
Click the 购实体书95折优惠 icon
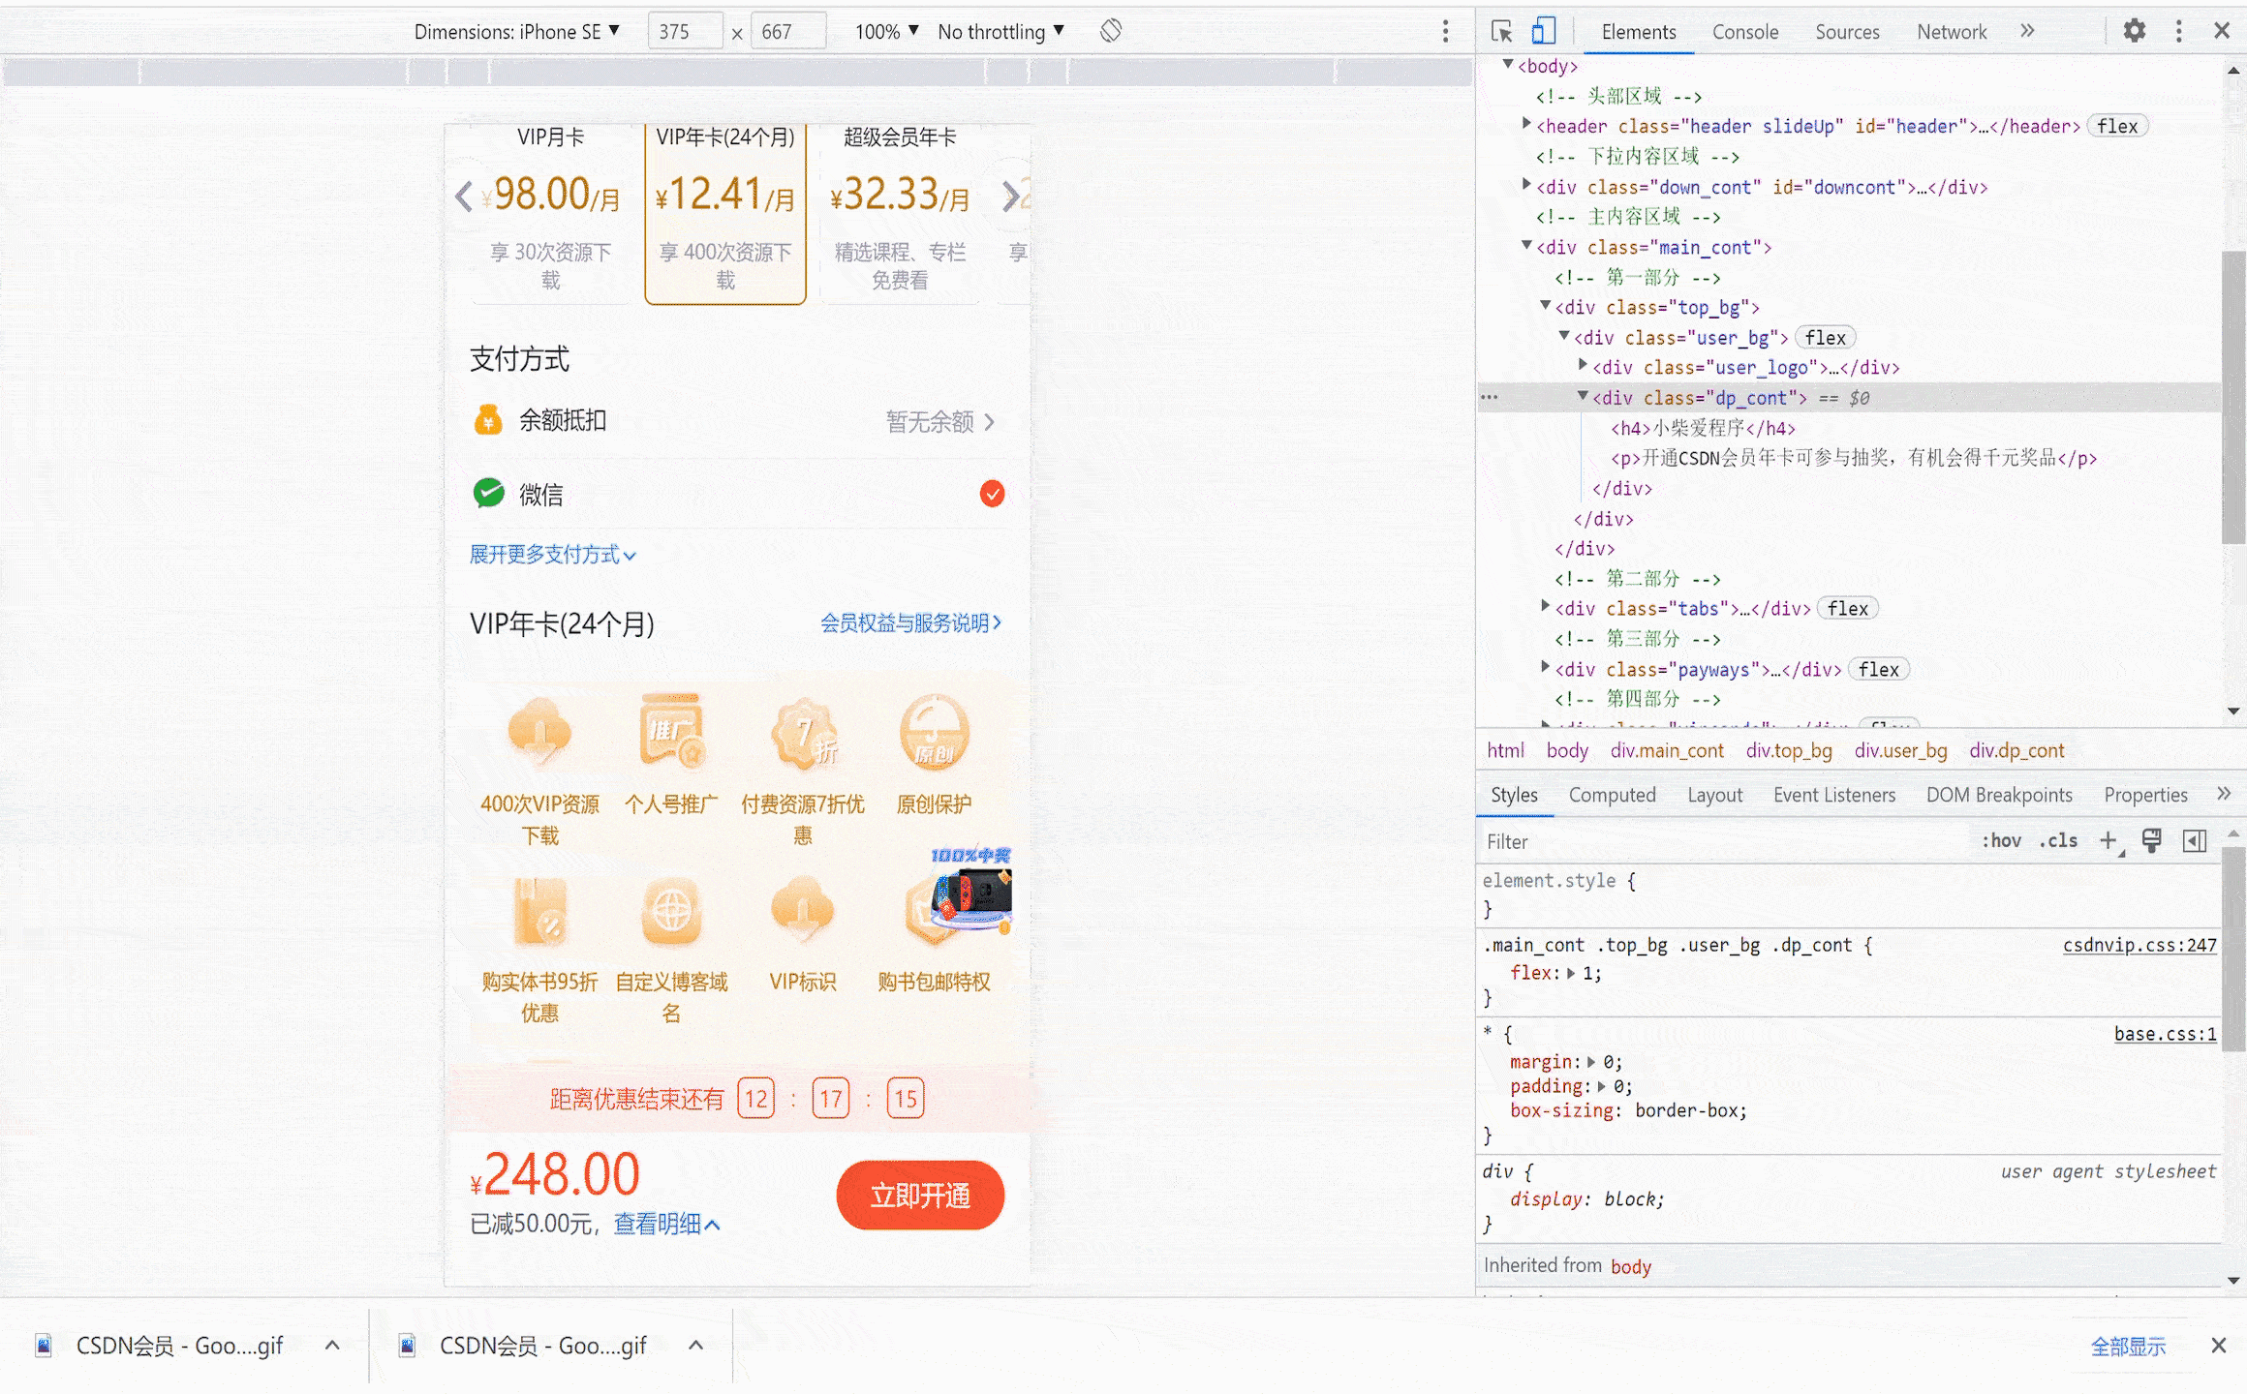[x=540, y=912]
